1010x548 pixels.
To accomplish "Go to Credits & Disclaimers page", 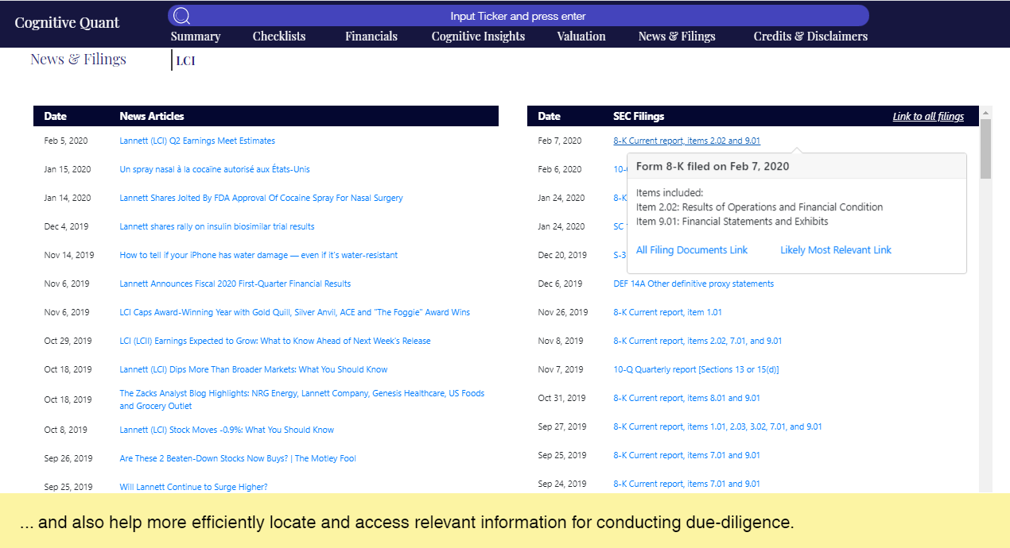I will pos(810,36).
